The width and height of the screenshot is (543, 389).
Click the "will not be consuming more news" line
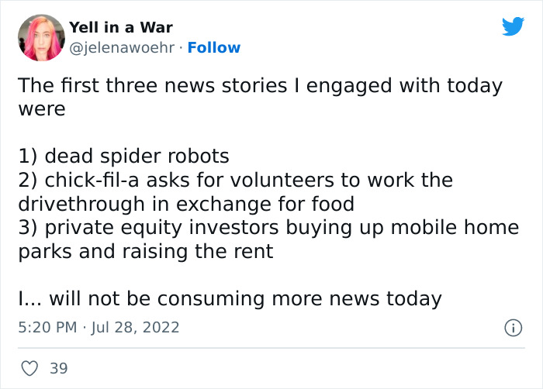pos(230,298)
